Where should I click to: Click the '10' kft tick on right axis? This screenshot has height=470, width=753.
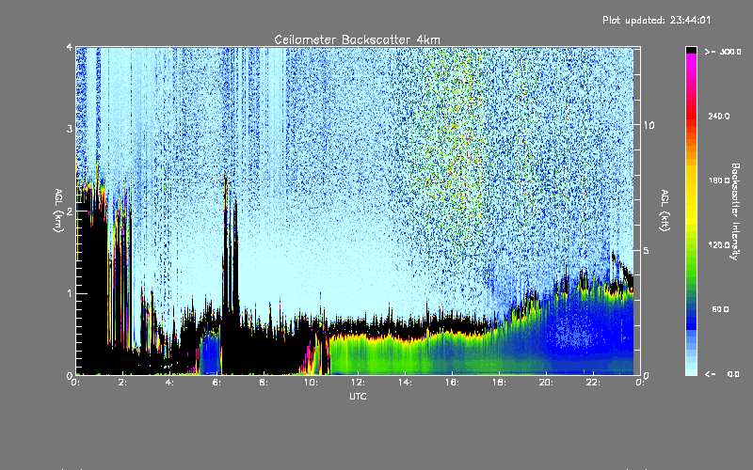click(x=649, y=125)
